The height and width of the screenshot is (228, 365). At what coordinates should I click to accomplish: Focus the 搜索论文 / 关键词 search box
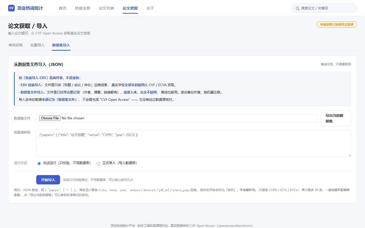click(324, 8)
